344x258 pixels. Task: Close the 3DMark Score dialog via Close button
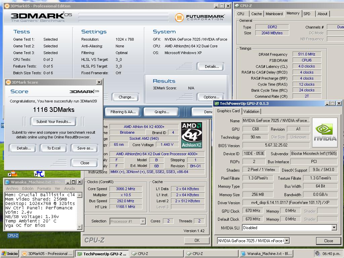[x=85, y=163]
